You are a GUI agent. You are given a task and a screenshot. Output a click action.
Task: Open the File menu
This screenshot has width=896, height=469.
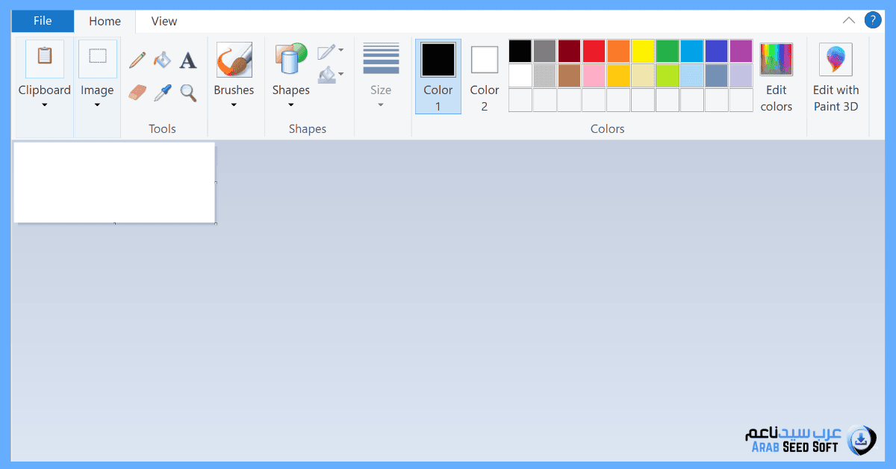(43, 21)
